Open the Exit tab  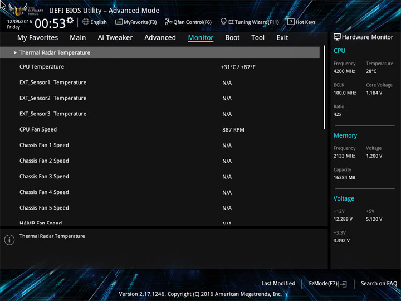coord(282,38)
